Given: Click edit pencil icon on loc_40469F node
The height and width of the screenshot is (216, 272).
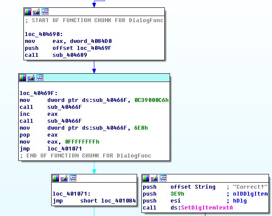Looking at the screenshot, I should point(31,78).
